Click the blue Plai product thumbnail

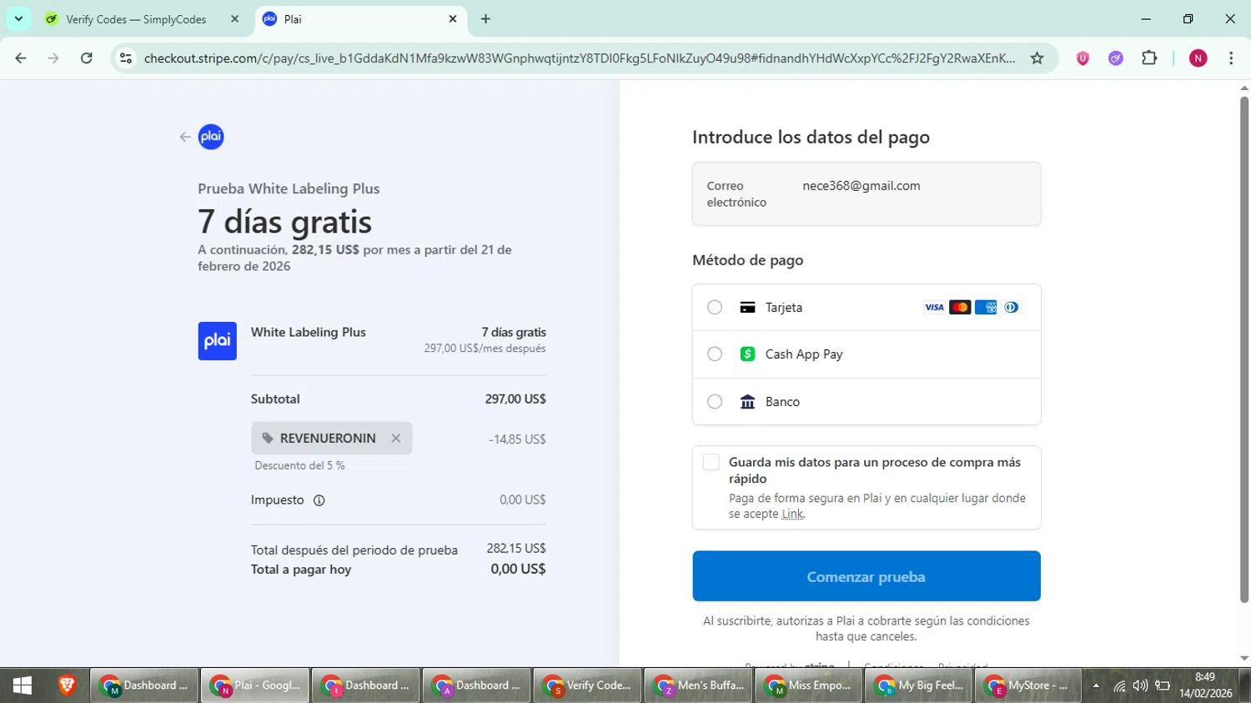(x=217, y=341)
